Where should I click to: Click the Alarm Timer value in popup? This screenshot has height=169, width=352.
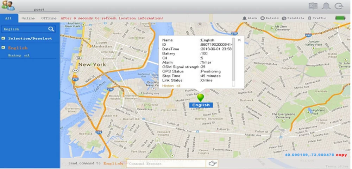click(206, 62)
